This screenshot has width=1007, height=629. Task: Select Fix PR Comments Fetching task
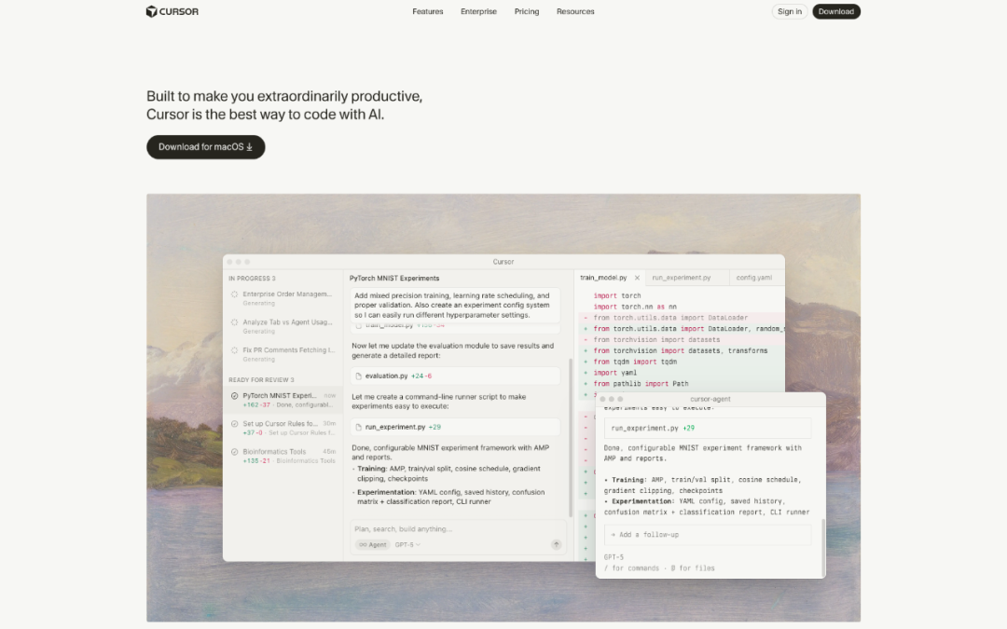[283, 354]
